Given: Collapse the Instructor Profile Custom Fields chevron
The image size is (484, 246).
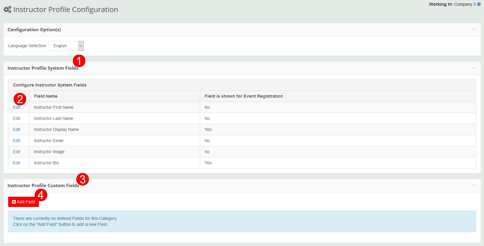Looking at the screenshot, I should [x=473, y=185].
